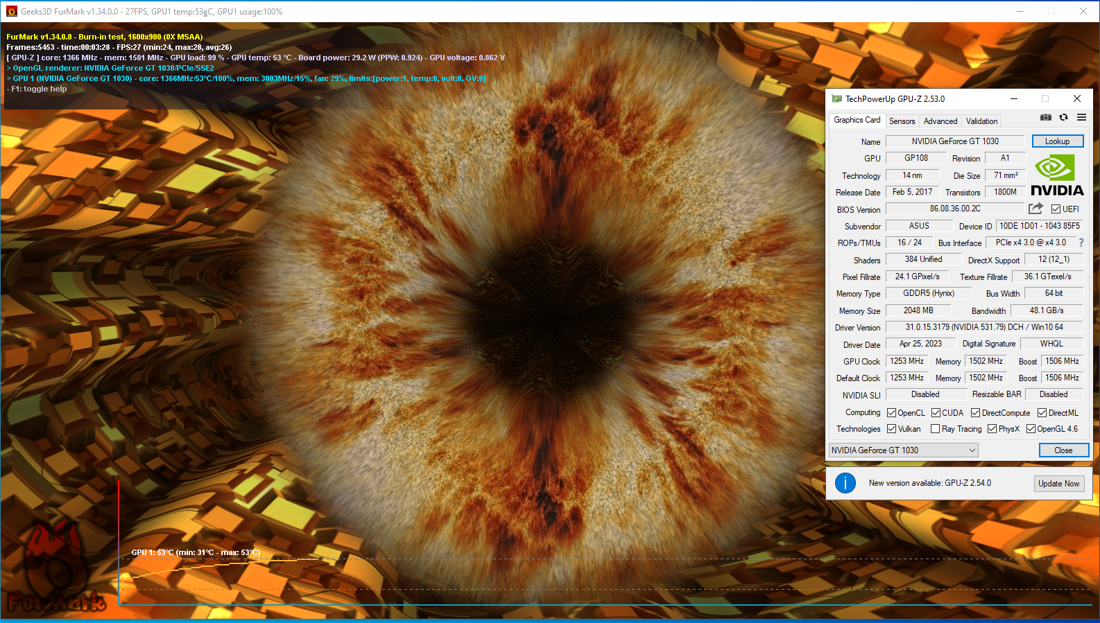This screenshot has height=623, width=1100.
Task: Click the Lookup button
Action: click(1057, 141)
